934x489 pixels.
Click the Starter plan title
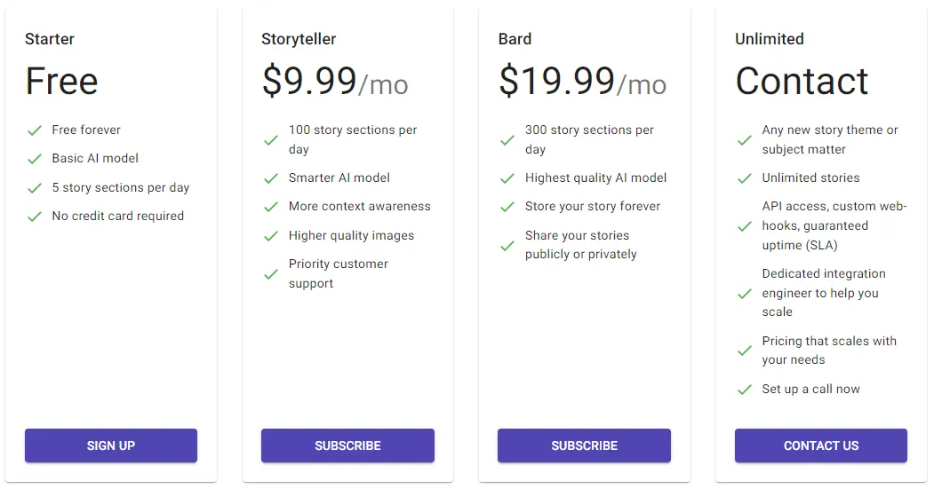click(50, 39)
